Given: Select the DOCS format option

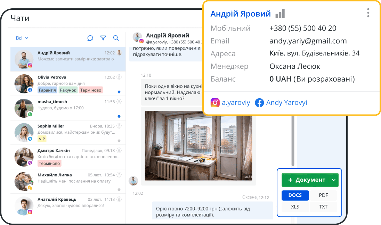Looking at the screenshot, I should 295,195.
